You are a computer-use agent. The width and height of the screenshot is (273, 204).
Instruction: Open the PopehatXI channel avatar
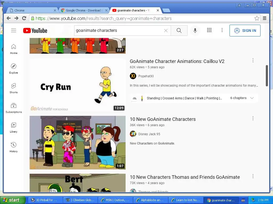(x=133, y=76)
